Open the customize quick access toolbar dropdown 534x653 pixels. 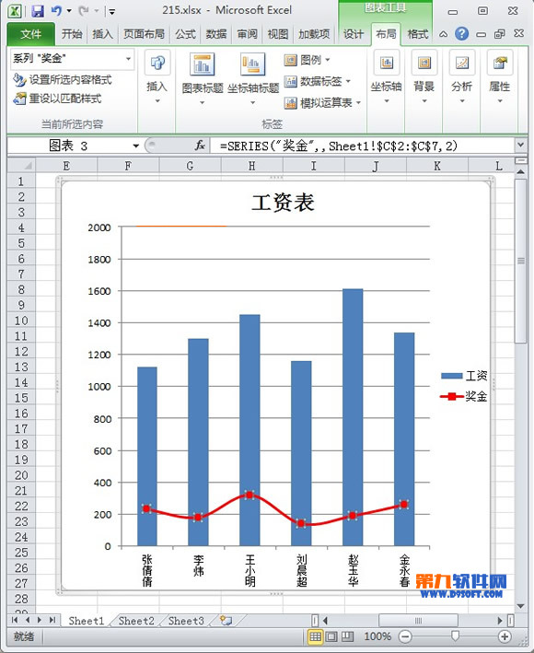(x=111, y=12)
